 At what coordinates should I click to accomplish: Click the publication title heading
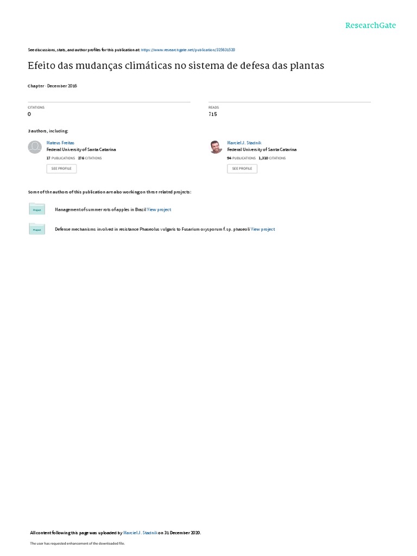[x=176, y=66]
